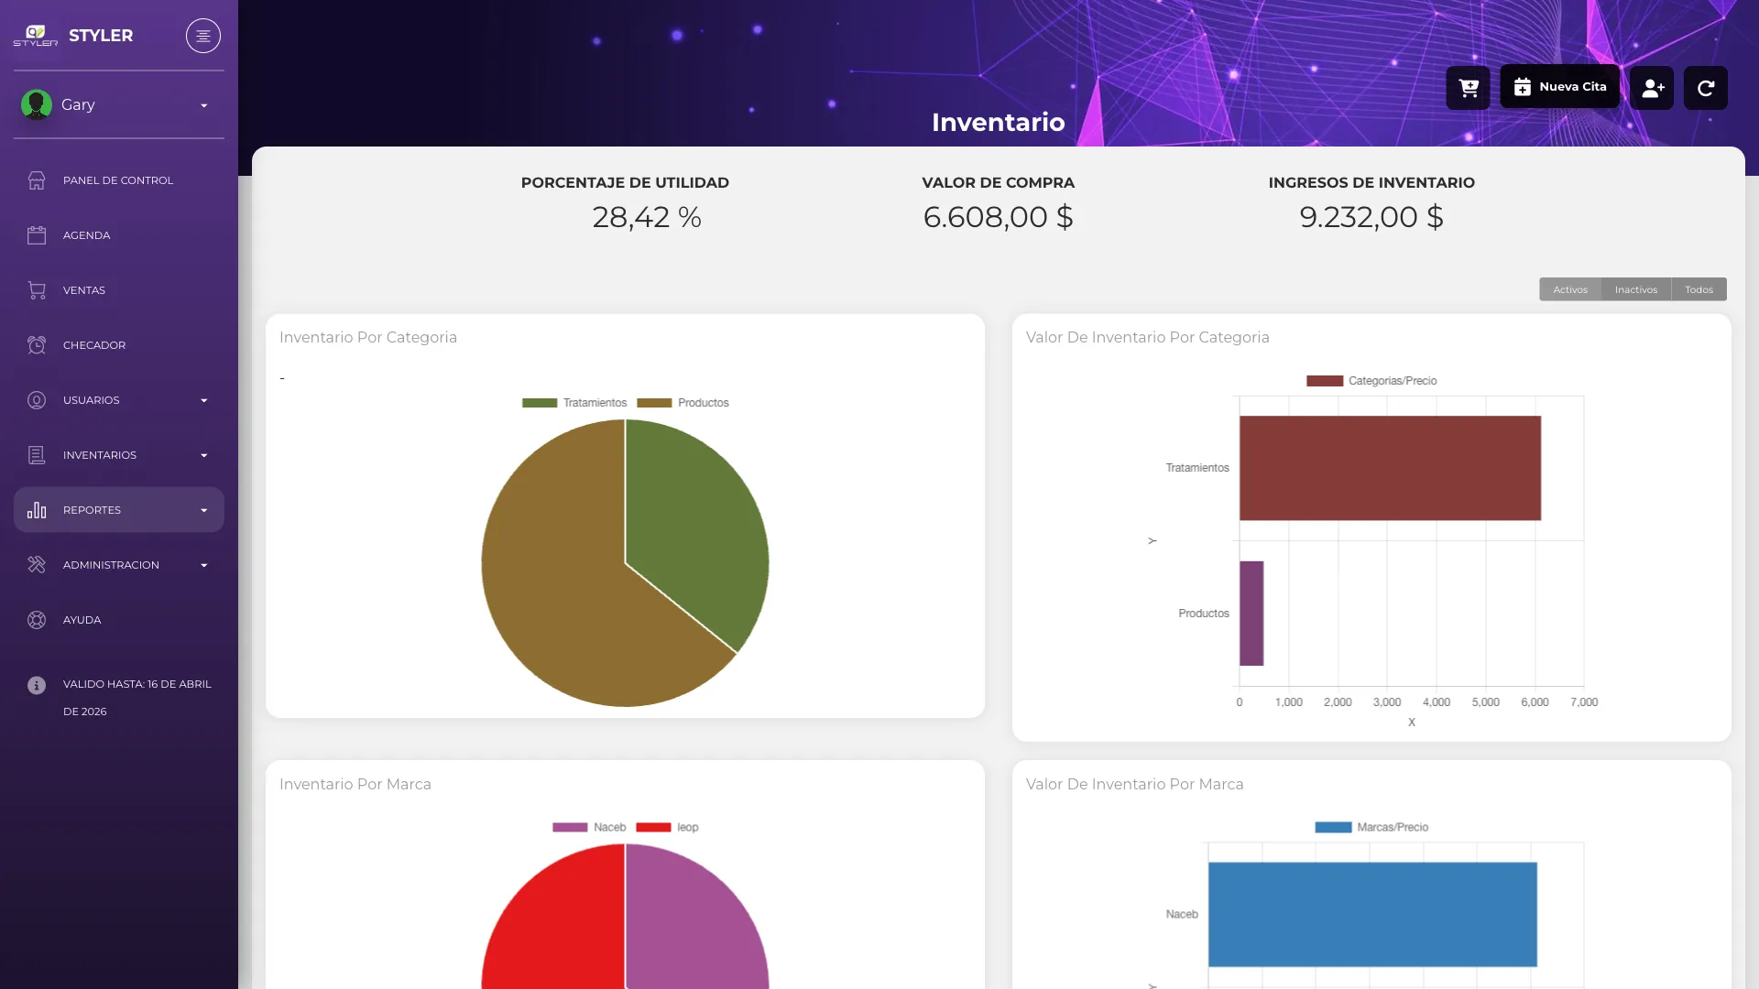Image resolution: width=1759 pixels, height=989 pixels.
Task: Expand the Reportes submenu arrow
Action: (x=204, y=510)
